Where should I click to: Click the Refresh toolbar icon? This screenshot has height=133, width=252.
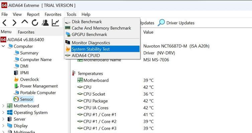pyautogui.click(x=35, y=23)
